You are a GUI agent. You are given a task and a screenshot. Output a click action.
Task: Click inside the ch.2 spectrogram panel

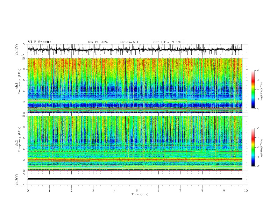pyautogui.click(x=135, y=143)
